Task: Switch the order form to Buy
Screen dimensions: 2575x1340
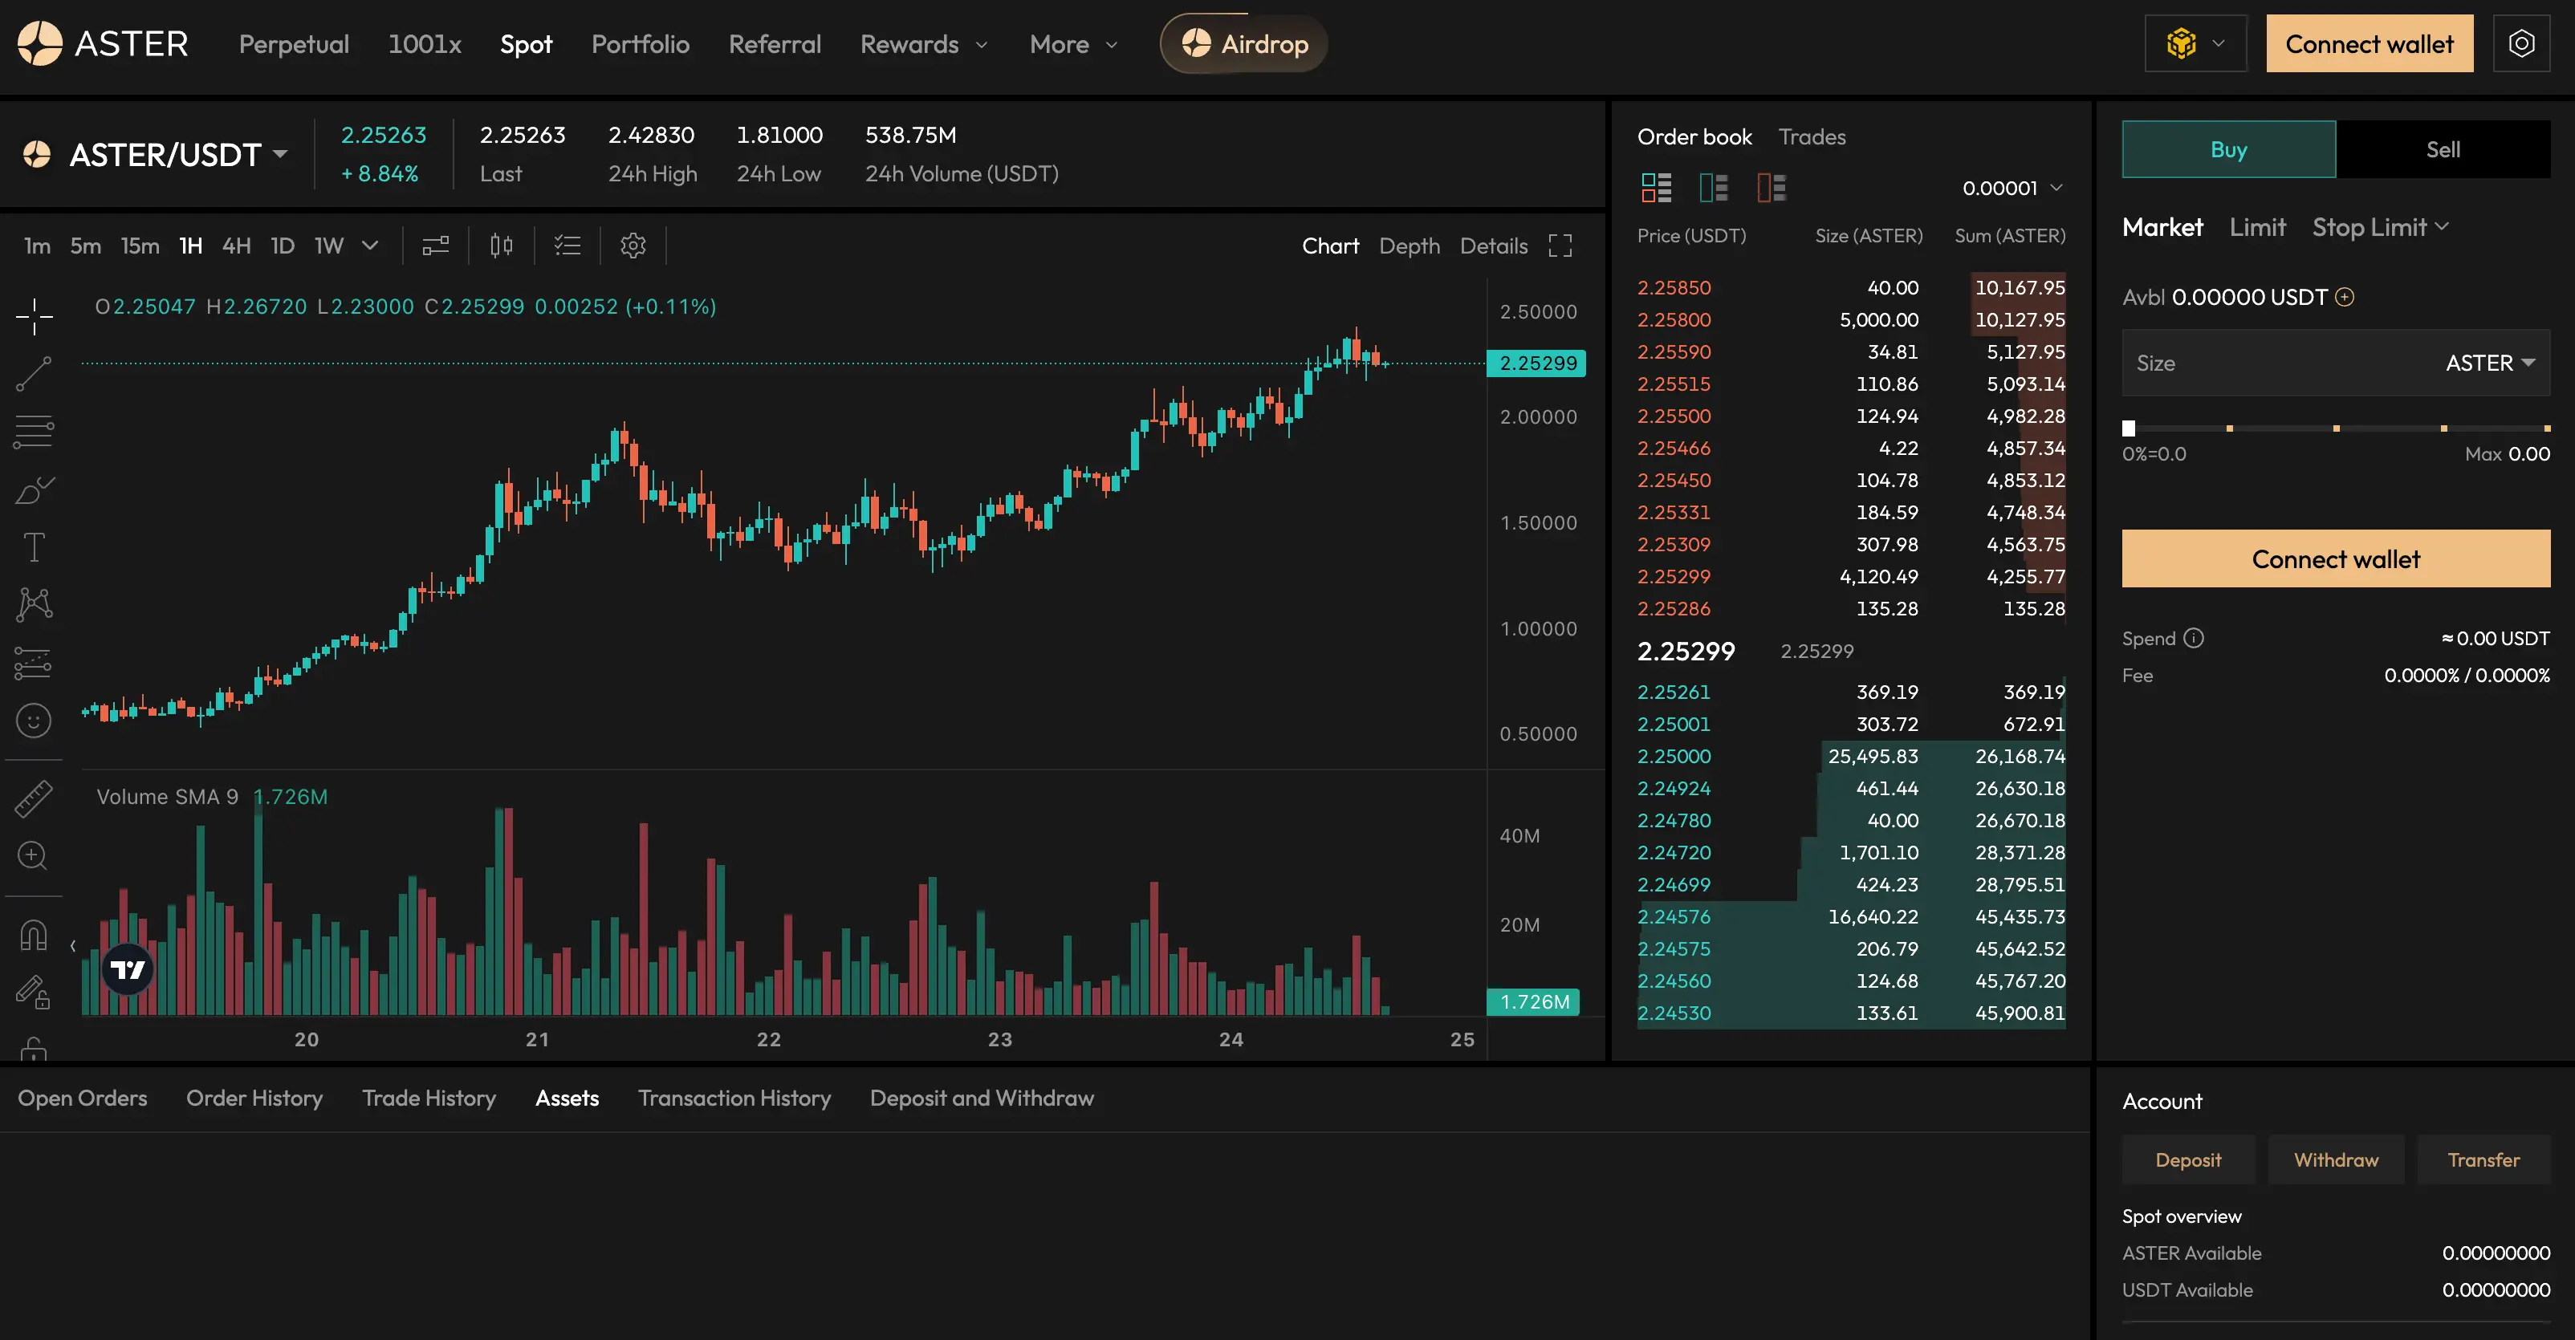Action: point(2228,150)
